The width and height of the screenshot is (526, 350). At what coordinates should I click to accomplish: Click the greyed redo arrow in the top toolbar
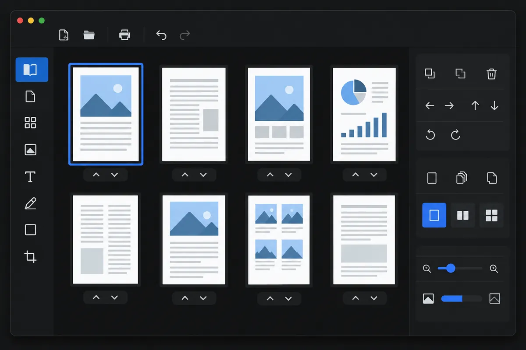(185, 35)
